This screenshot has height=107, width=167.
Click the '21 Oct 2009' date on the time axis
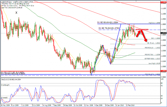(77, 105)
